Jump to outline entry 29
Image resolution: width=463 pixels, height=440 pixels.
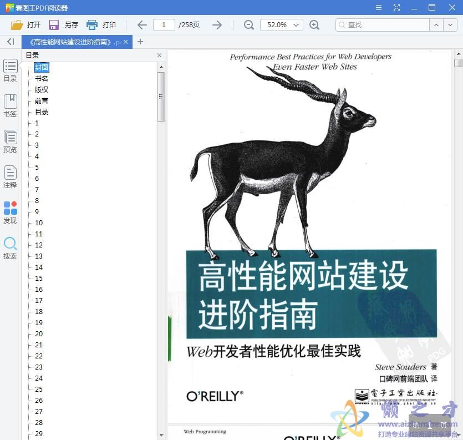point(39,433)
